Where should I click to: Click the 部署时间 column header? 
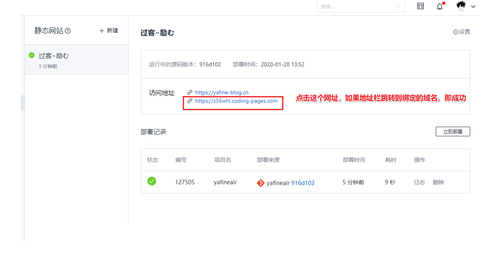pos(354,160)
